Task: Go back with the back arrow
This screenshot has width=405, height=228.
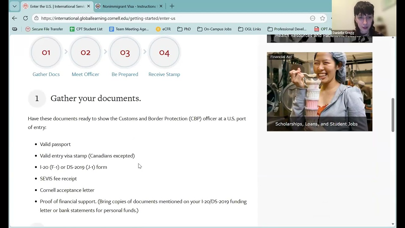Action: coord(15,18)
